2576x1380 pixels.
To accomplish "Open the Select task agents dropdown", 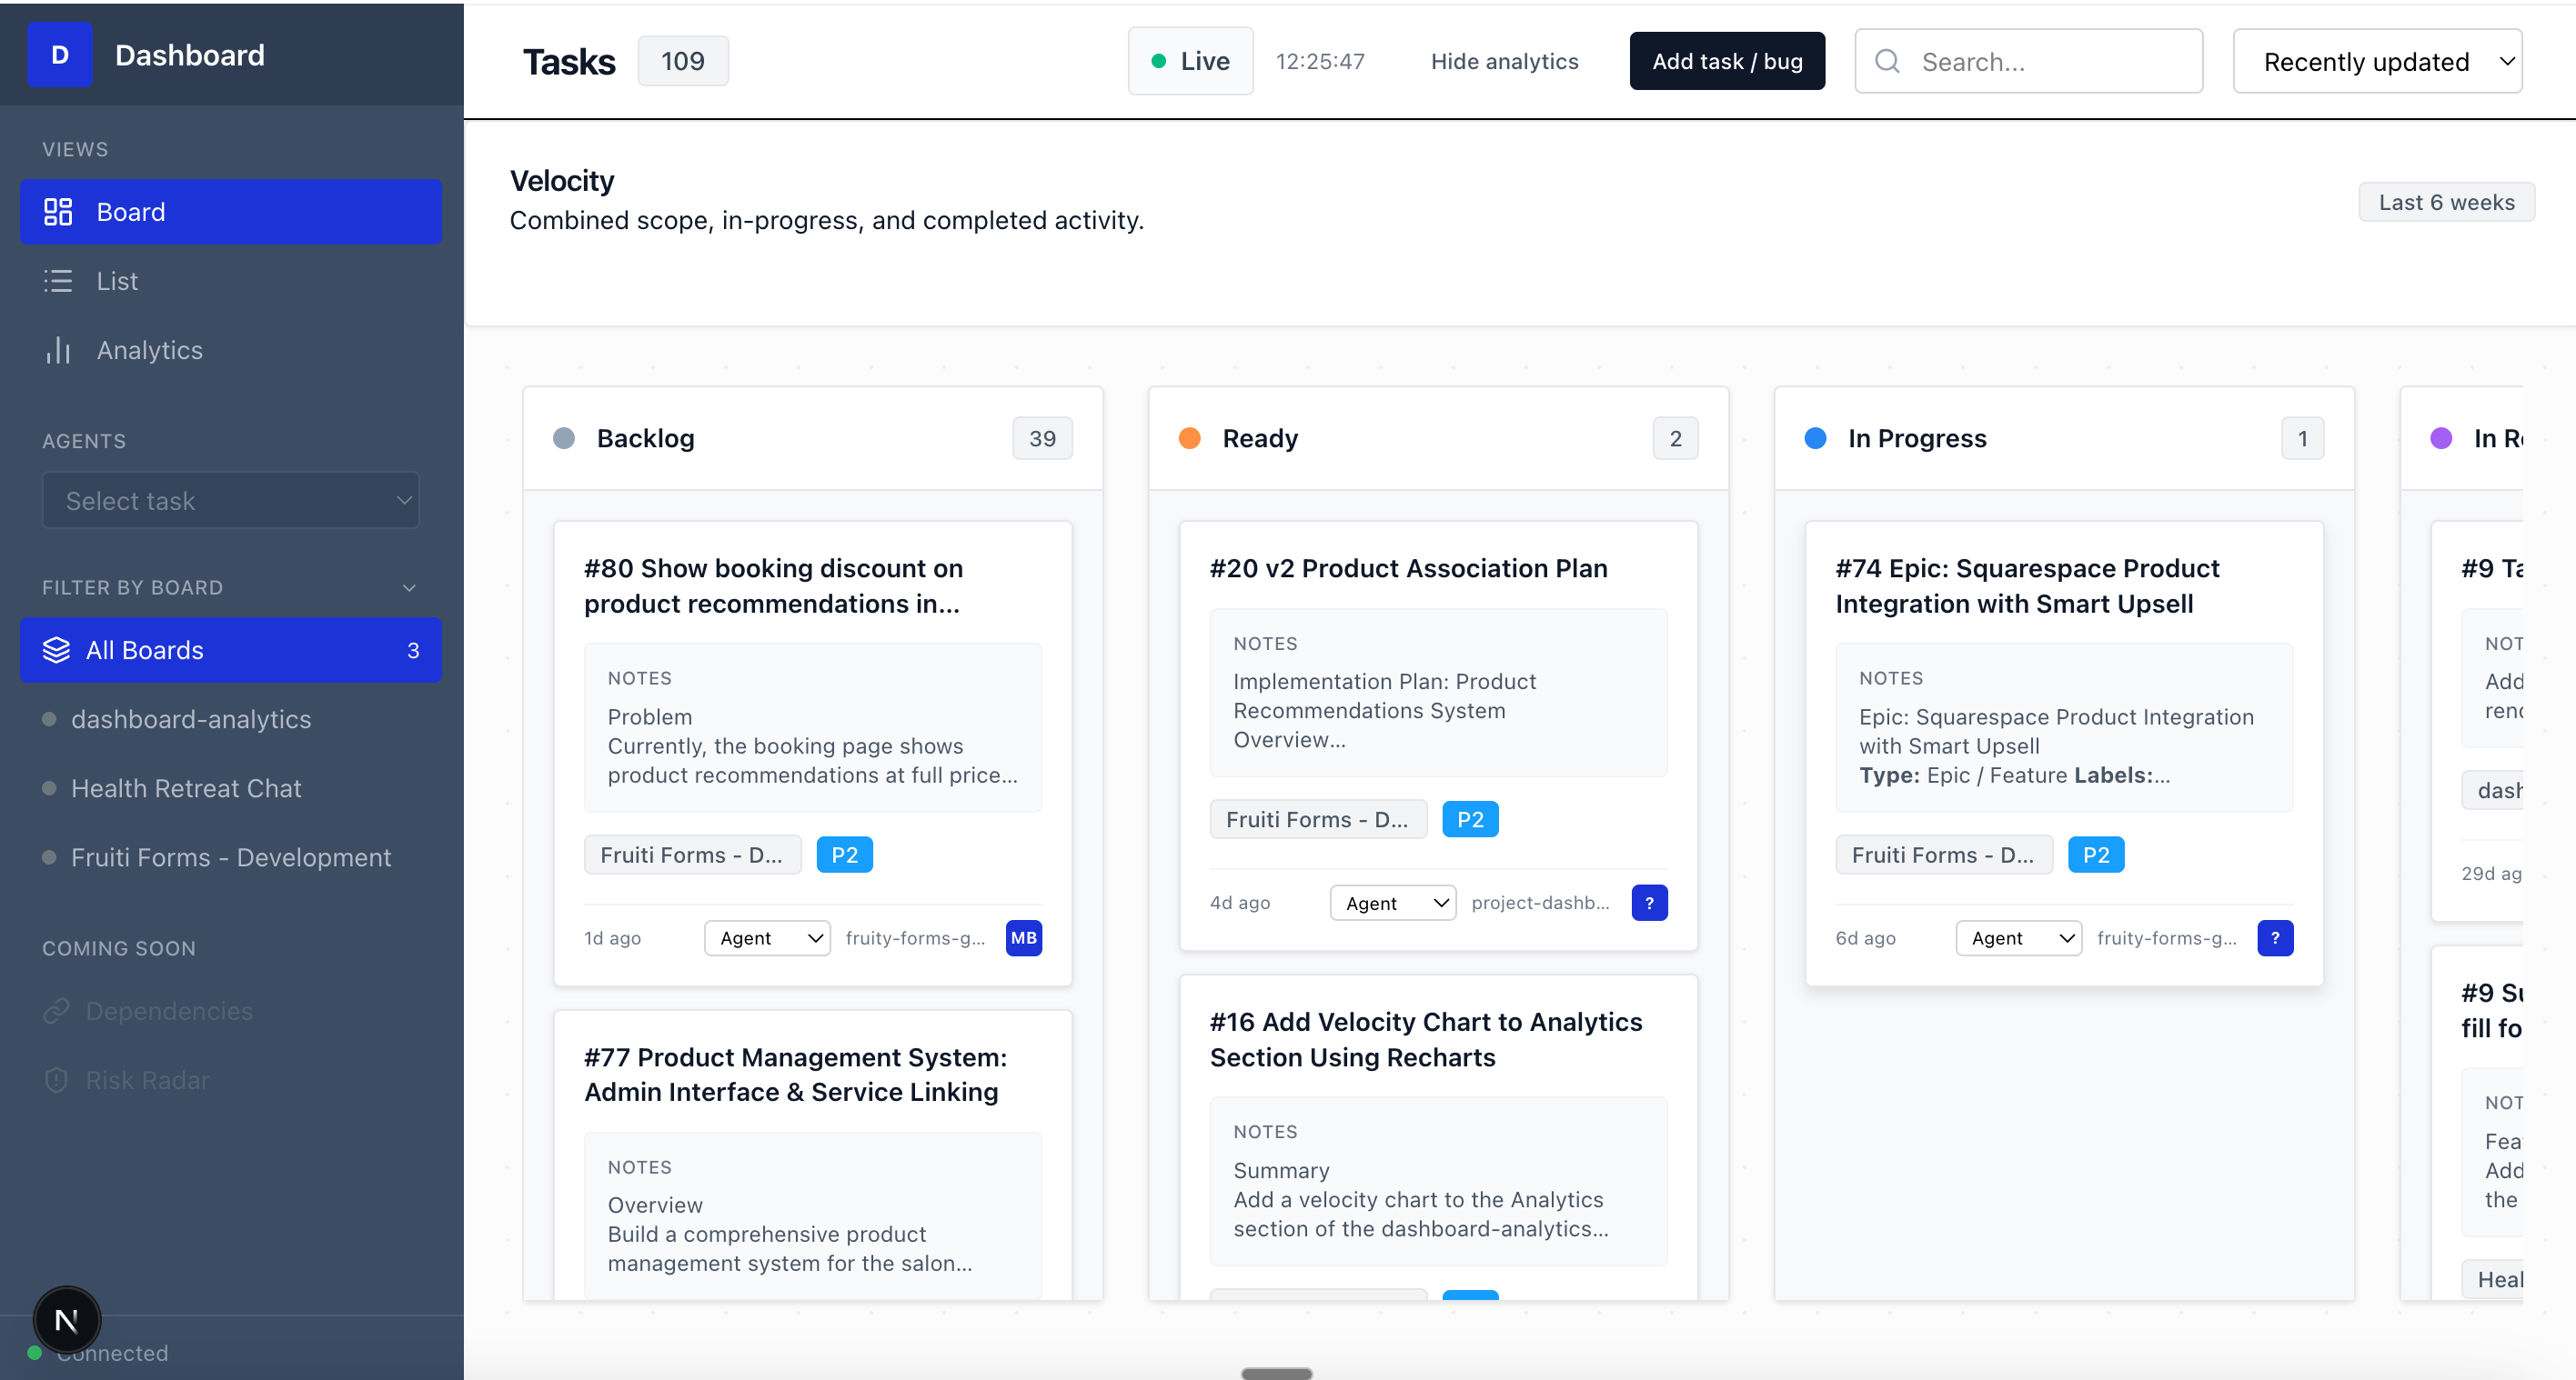I will [x=230, y=501].
